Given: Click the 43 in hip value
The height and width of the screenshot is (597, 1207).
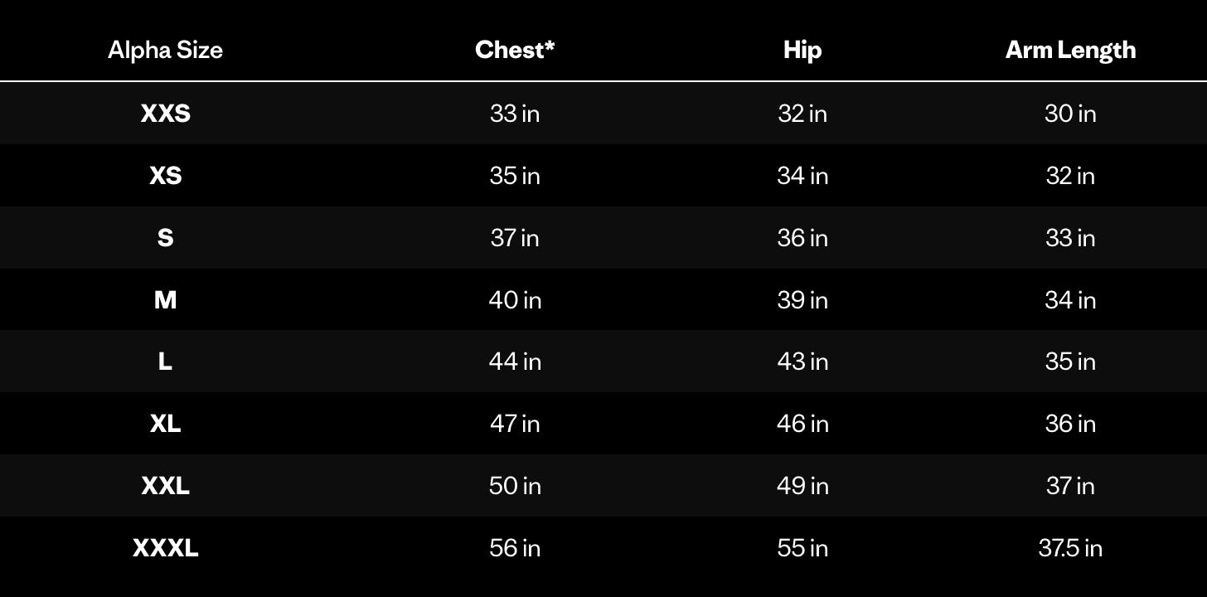Looking at the screenshot, I should pos(802,362).
